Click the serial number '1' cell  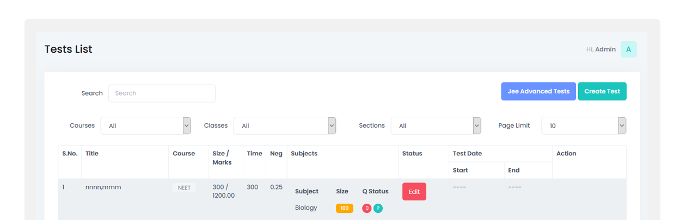click(x=63, y=187)
